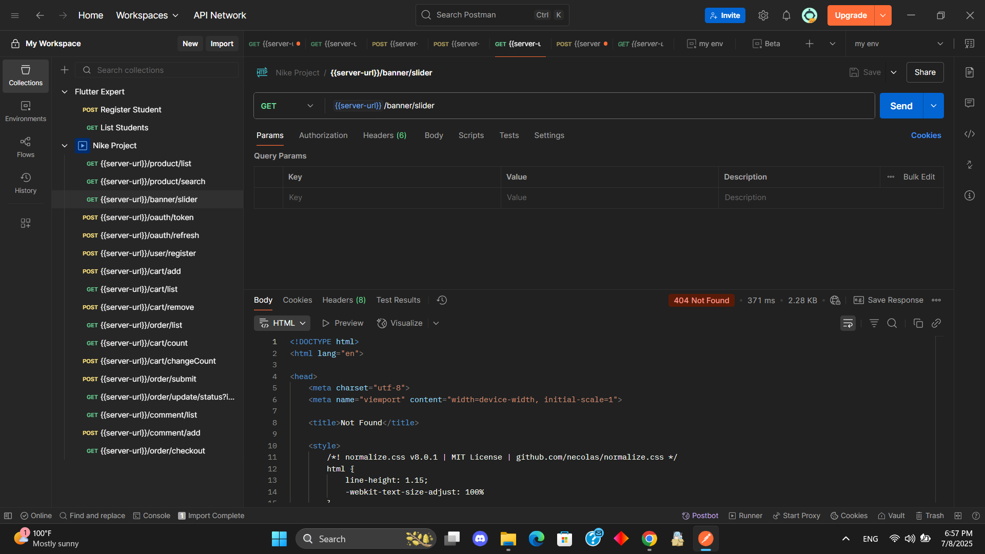
Task: Open the Collections sidebar panel
Action: point(26,75)
